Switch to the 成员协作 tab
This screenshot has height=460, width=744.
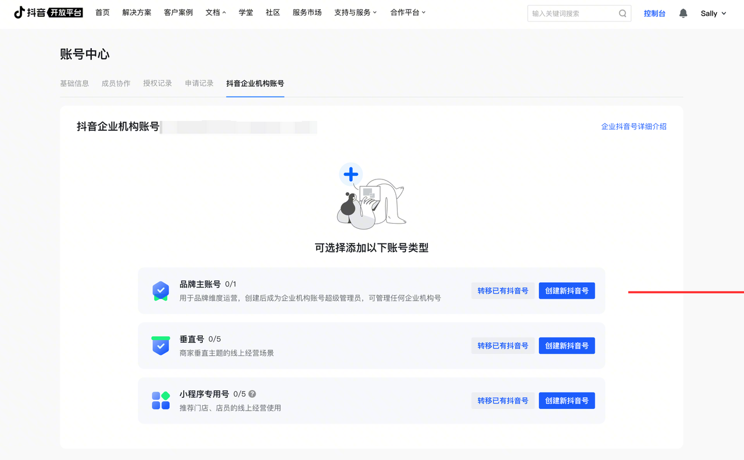[116, 84]
